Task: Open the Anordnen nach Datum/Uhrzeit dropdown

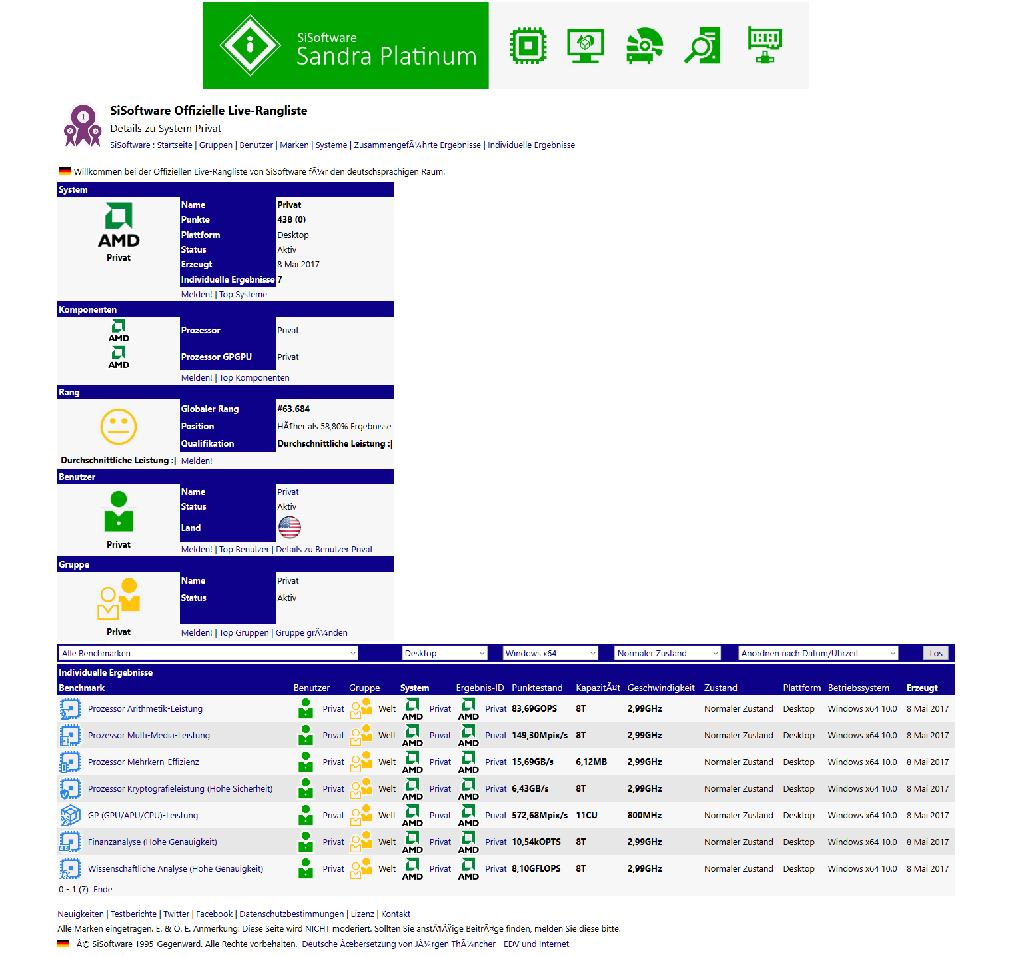Action: [818, 653]
